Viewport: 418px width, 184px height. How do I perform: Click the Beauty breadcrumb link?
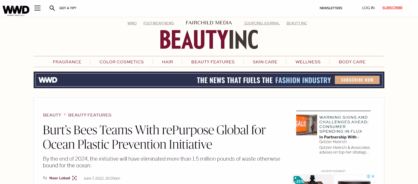pos(52,115)
